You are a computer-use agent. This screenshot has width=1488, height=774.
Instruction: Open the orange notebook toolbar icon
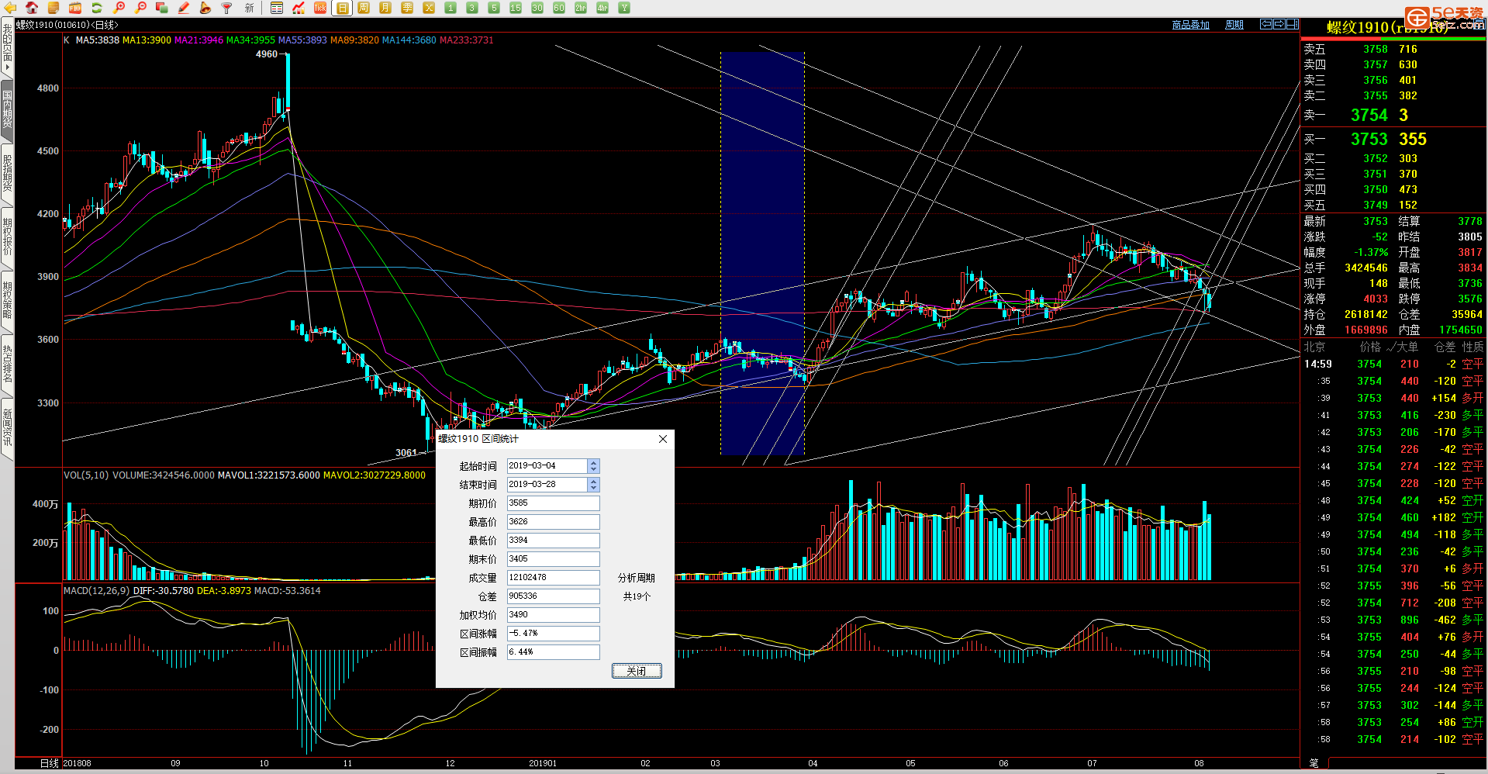54,8
